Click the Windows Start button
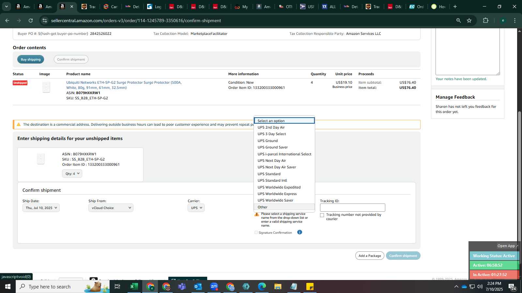 point(8,286)
